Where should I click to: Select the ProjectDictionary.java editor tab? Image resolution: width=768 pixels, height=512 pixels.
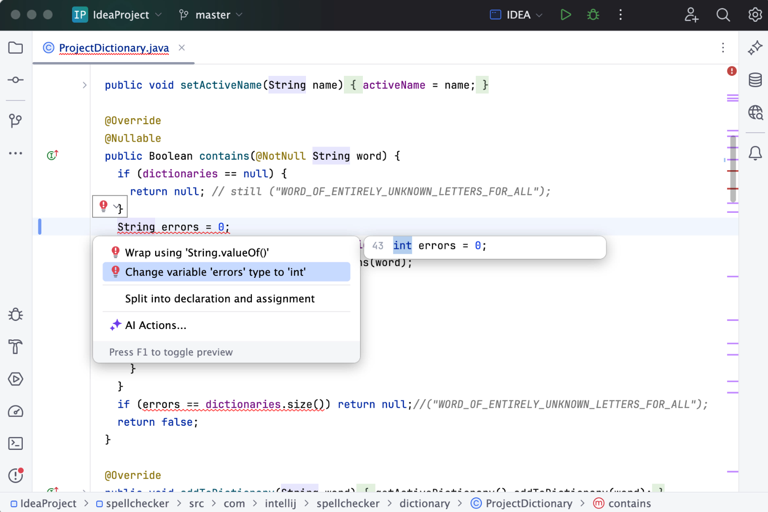[x=114, y=48]
